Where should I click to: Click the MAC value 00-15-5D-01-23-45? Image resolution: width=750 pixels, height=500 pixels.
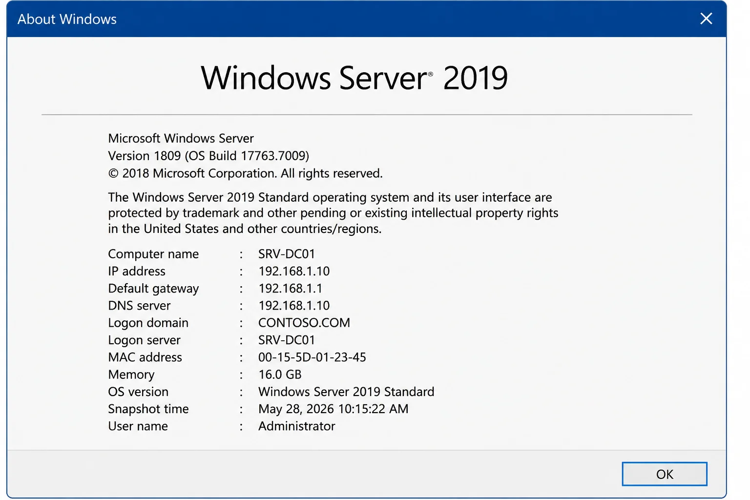click(312, 357)
